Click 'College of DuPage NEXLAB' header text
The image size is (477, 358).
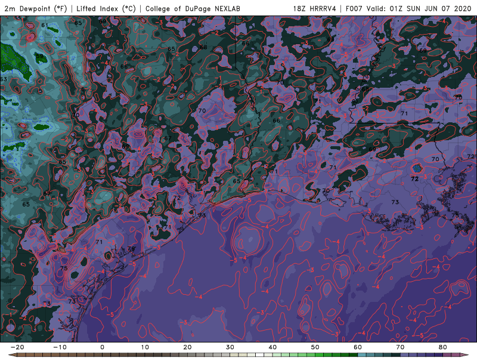193,8
